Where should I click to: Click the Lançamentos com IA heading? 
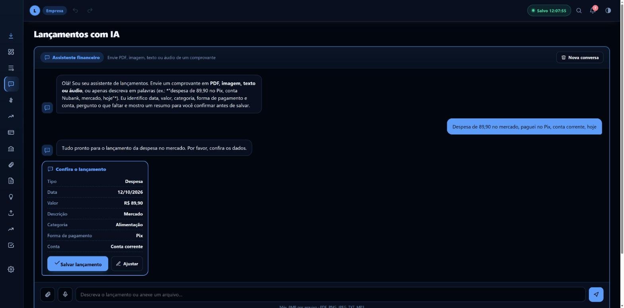[76, 34]
